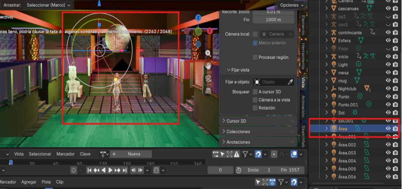Enable the Procesar región checkbox
The height and width of the screenshot is (189, 402).
click(255, 57)
